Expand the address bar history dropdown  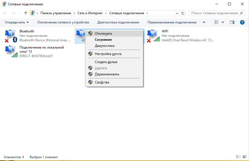coord(177,13)
